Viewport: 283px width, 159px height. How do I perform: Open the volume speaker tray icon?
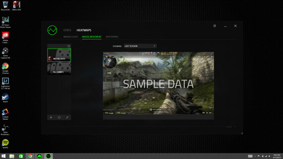(269, 156)
